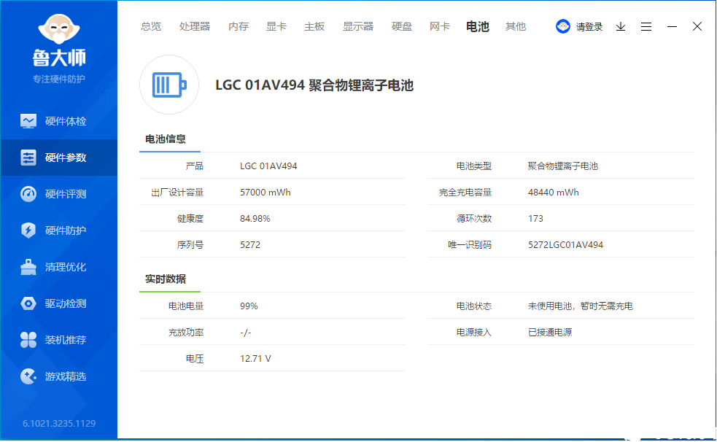
Task: Select the unique ID 5272LGC01AV494
Action: pos(565,245)
